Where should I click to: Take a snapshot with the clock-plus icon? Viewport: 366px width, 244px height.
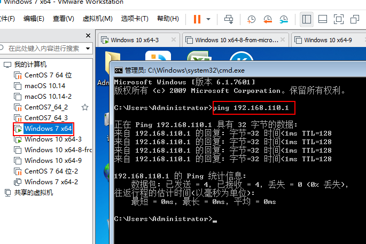click(x=251, y=19)
